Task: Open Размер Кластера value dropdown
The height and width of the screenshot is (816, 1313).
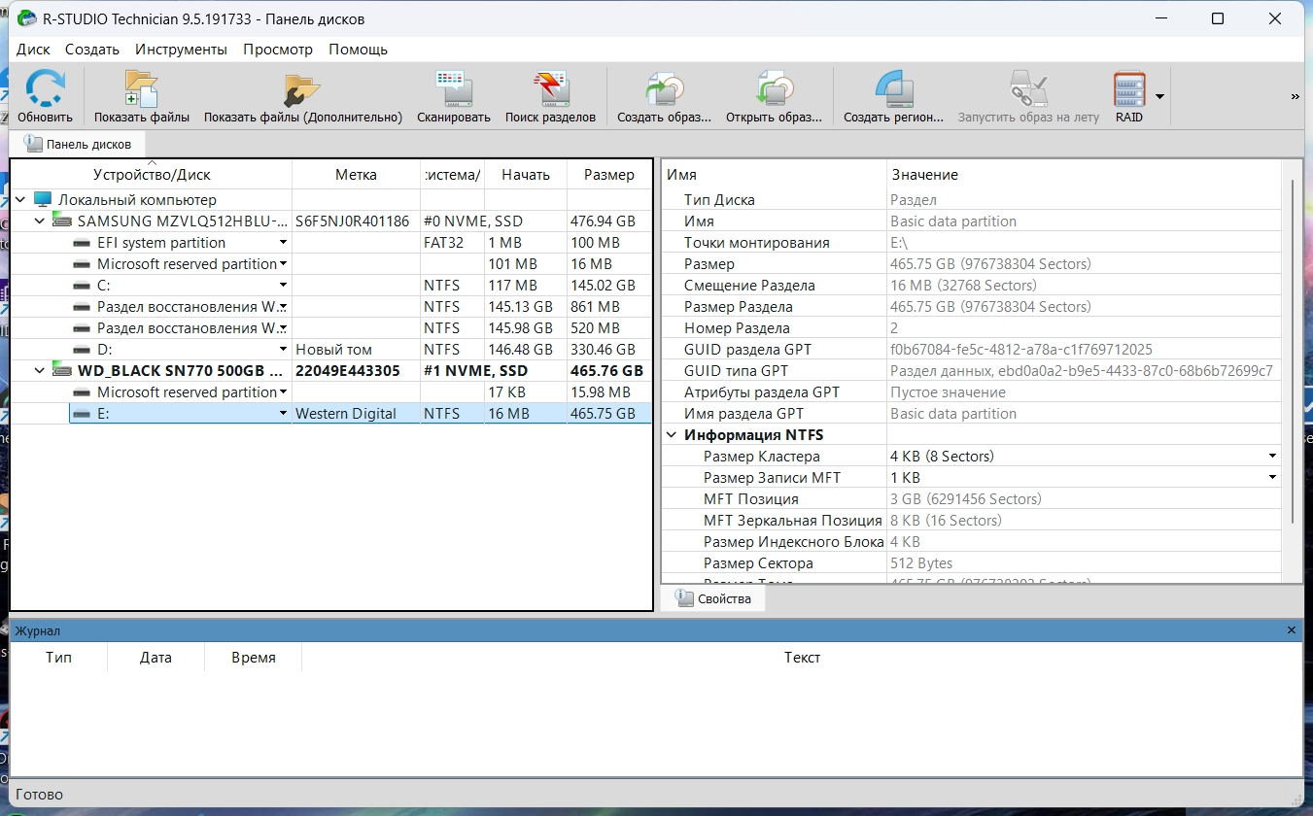Action: click(1272, 457)
